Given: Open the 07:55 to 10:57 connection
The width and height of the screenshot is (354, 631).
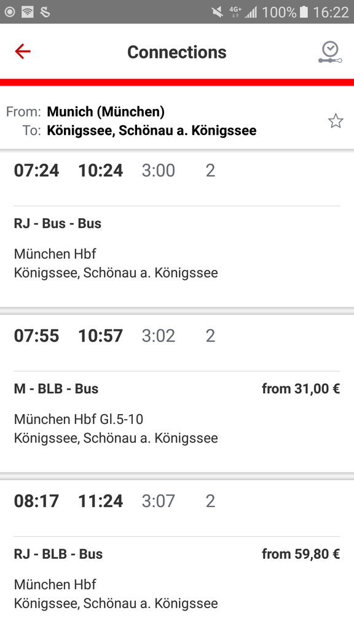Looking at the screenshot, I should [177, 393].
